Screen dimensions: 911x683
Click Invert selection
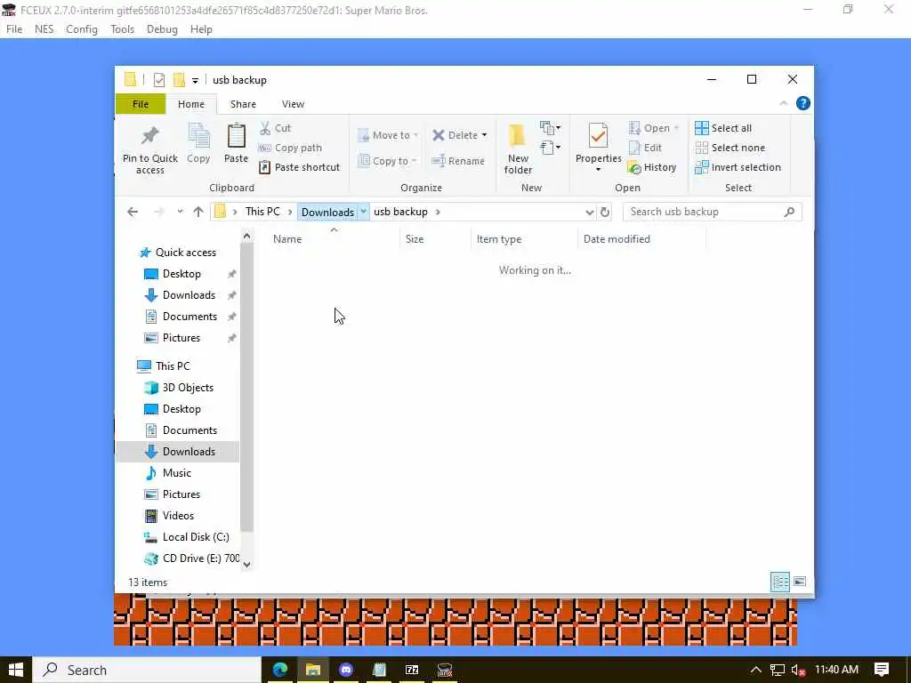click(738, 167)
